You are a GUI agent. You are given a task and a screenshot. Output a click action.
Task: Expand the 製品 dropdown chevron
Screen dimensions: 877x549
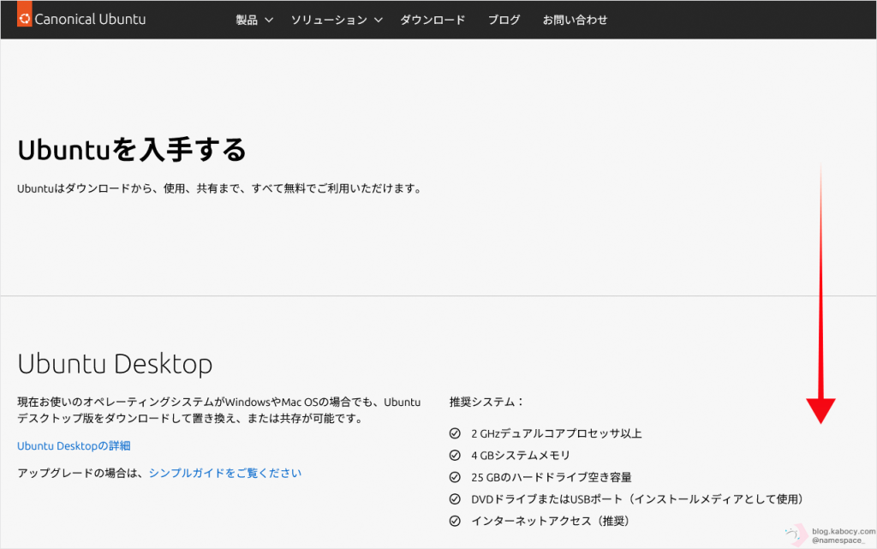click(269, 20)
